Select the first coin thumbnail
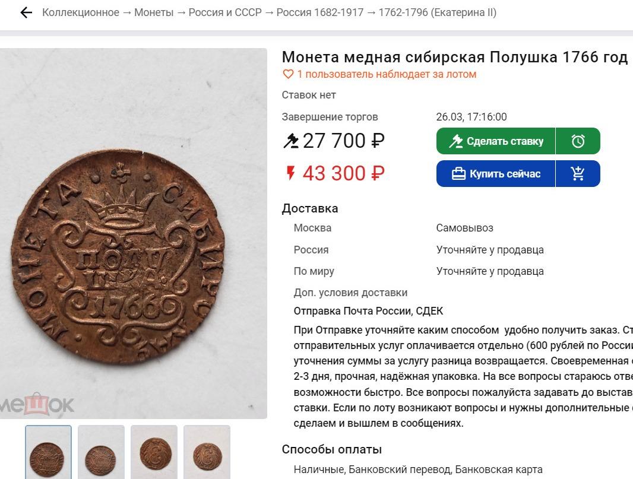Image resolution: width=633 pixels, height=479 pixels. [x=48, y=452]
